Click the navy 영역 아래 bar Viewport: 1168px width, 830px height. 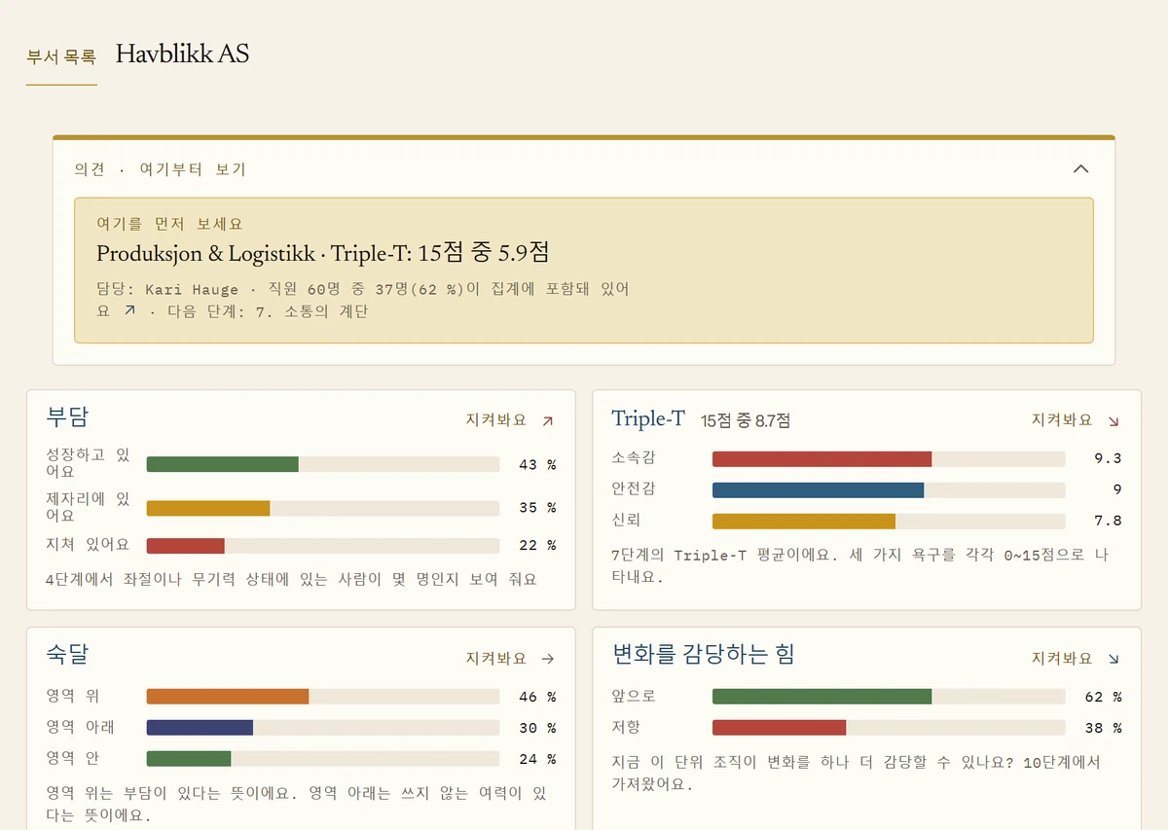(x=200, y=728)
